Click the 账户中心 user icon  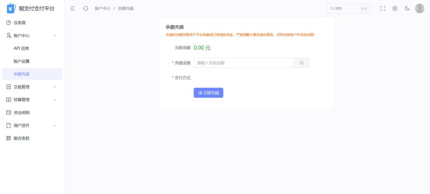pyautogui.click(x=8, y=36)
